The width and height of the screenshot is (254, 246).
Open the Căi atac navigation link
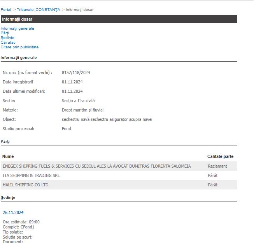[x=8, y=42]
